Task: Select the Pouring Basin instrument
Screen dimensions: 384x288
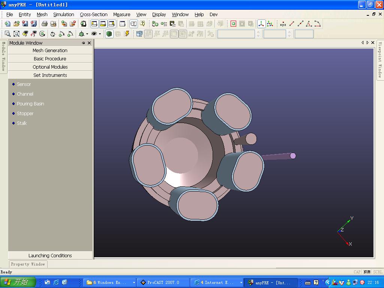Action: 30,103
